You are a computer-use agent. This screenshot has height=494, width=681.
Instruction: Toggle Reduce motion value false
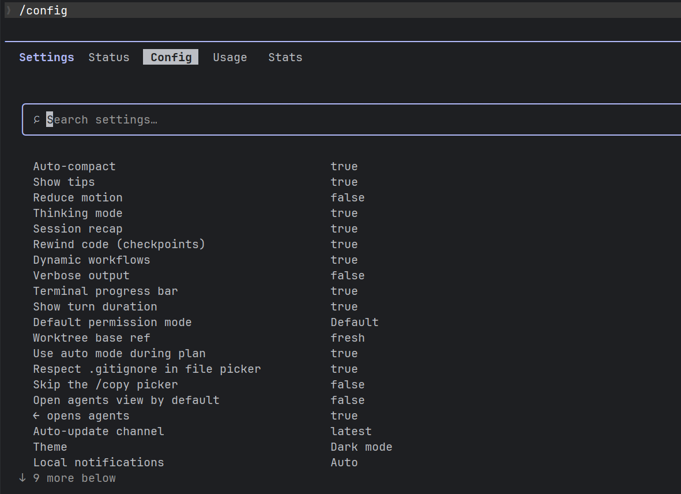click(x=348, y=198)
